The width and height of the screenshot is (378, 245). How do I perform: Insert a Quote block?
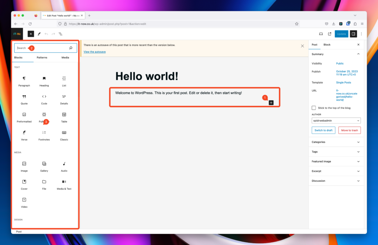[24, 100]
